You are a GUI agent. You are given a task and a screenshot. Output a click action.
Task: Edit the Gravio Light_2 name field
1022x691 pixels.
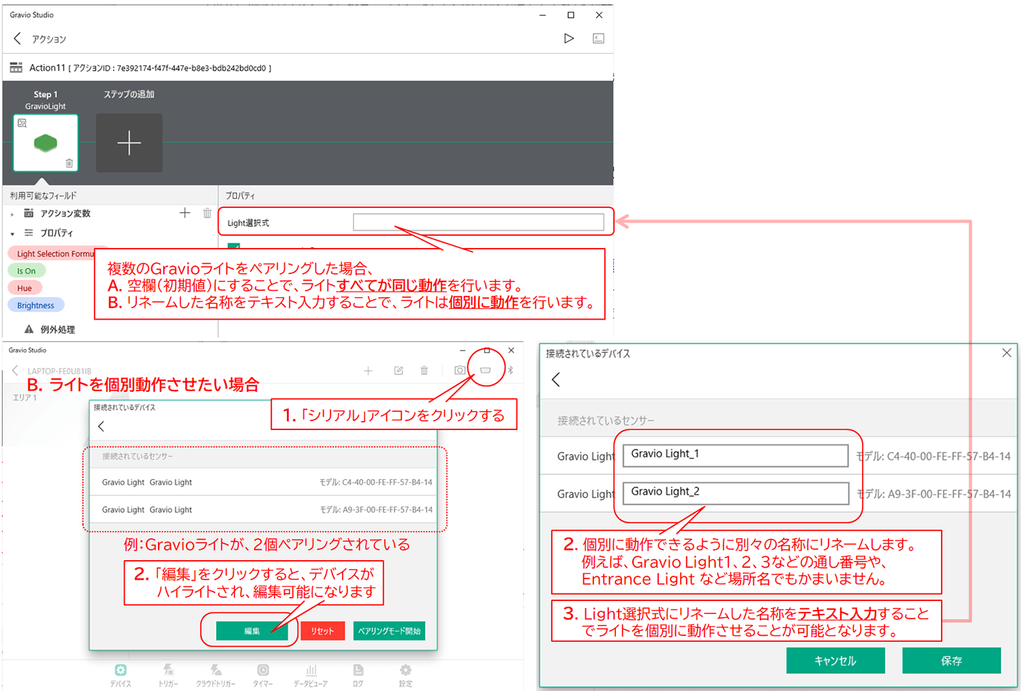[736, 493]
